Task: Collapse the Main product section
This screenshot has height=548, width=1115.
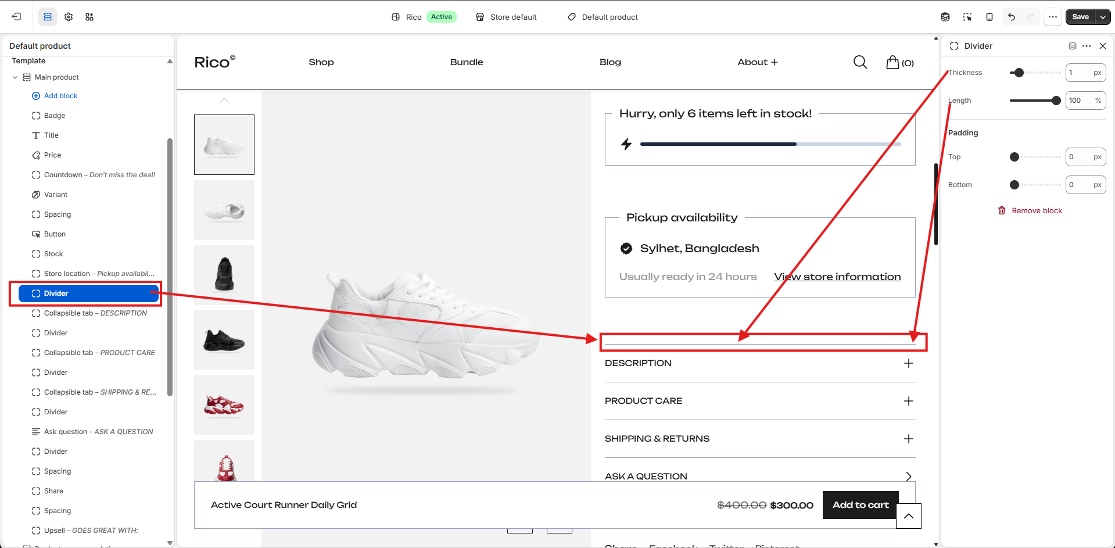Action: 15,77
